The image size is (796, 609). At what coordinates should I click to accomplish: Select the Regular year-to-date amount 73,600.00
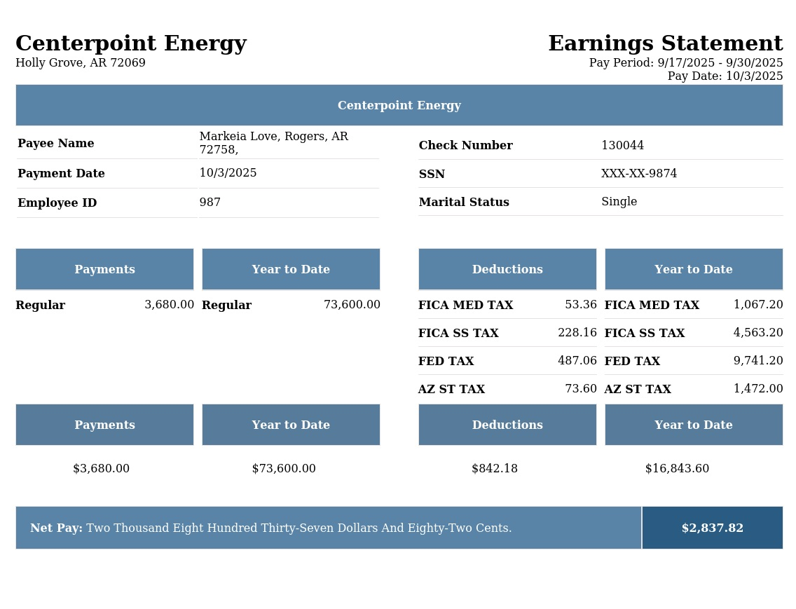352,305
